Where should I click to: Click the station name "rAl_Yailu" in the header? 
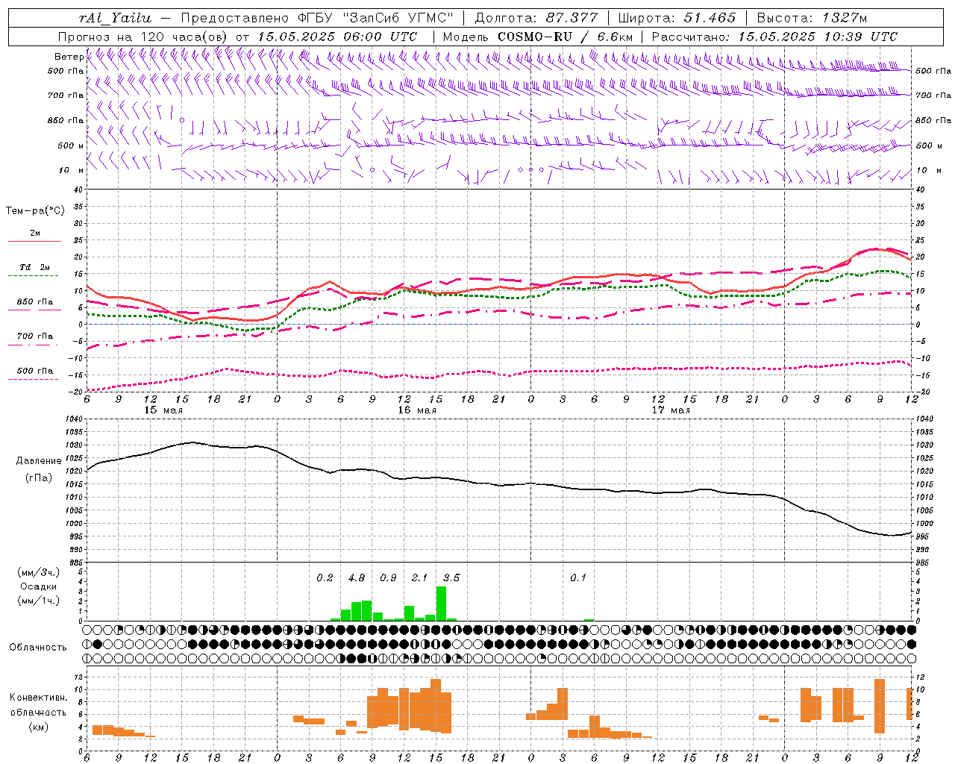tap(116, 18)
